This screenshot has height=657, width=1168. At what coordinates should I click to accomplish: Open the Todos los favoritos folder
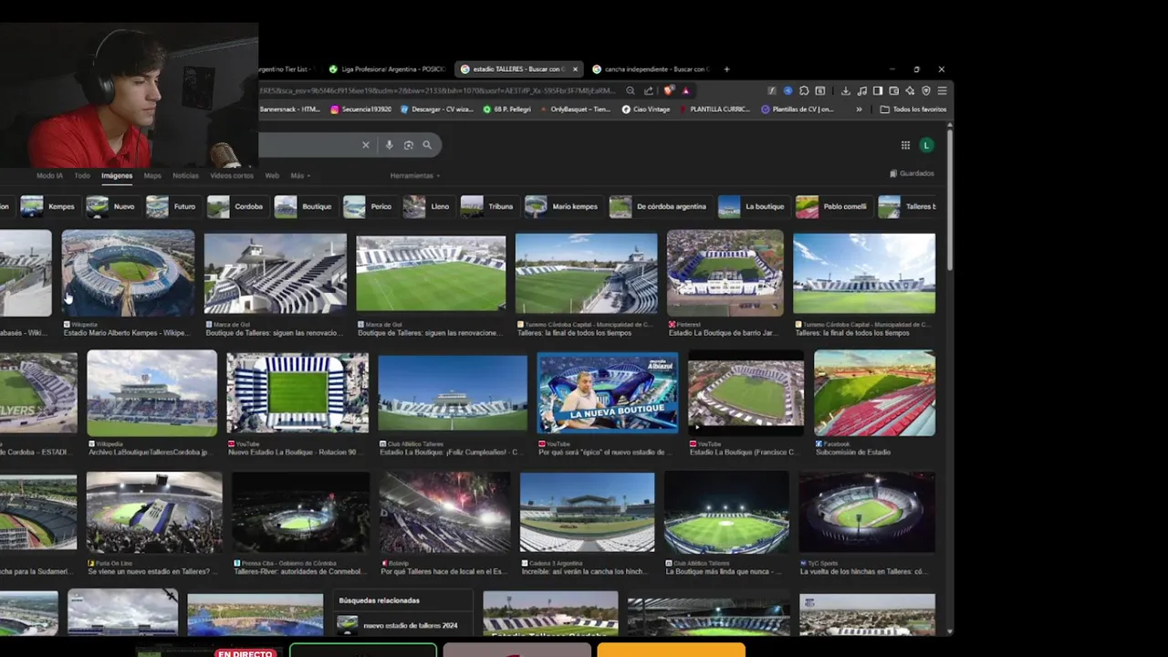coord(913,109)
